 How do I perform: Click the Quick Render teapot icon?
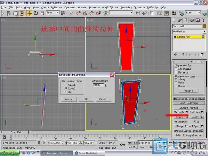(x=204, y=13)
